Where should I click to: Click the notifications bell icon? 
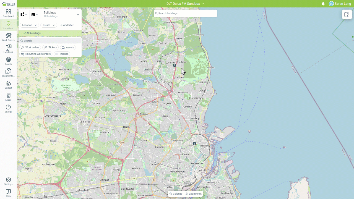[x=323, y=4]
